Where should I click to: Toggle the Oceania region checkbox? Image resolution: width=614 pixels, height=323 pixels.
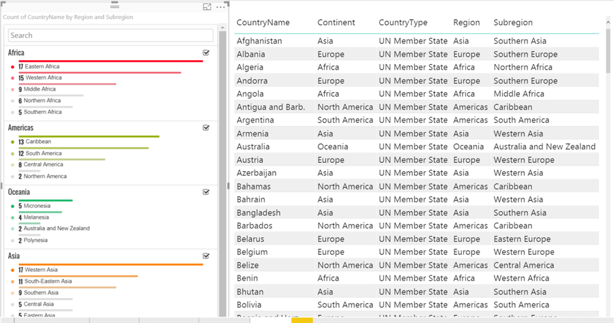[x=206, y=192]
